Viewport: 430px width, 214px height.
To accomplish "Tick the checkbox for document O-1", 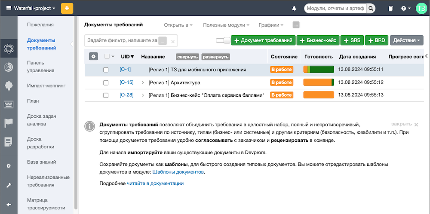I will (106, 70).
